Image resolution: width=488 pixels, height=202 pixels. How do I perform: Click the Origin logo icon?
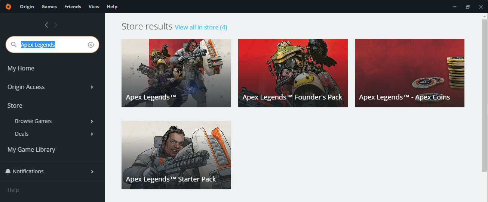(8, 7)
